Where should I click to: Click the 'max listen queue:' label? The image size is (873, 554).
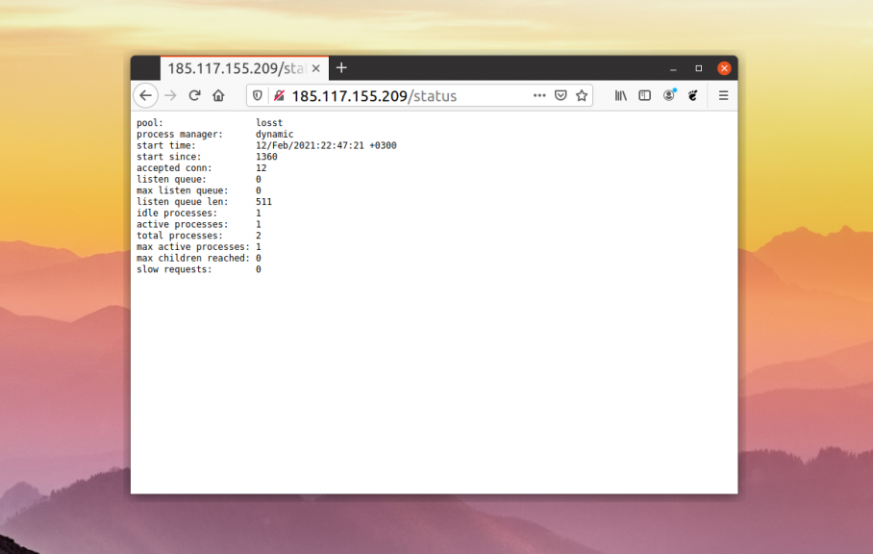click(182, 190)
